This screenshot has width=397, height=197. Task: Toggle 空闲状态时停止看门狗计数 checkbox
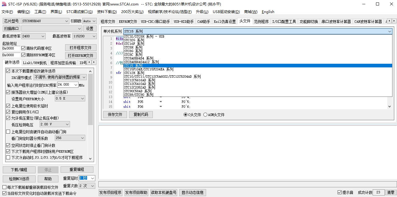(x=8, y=145)
